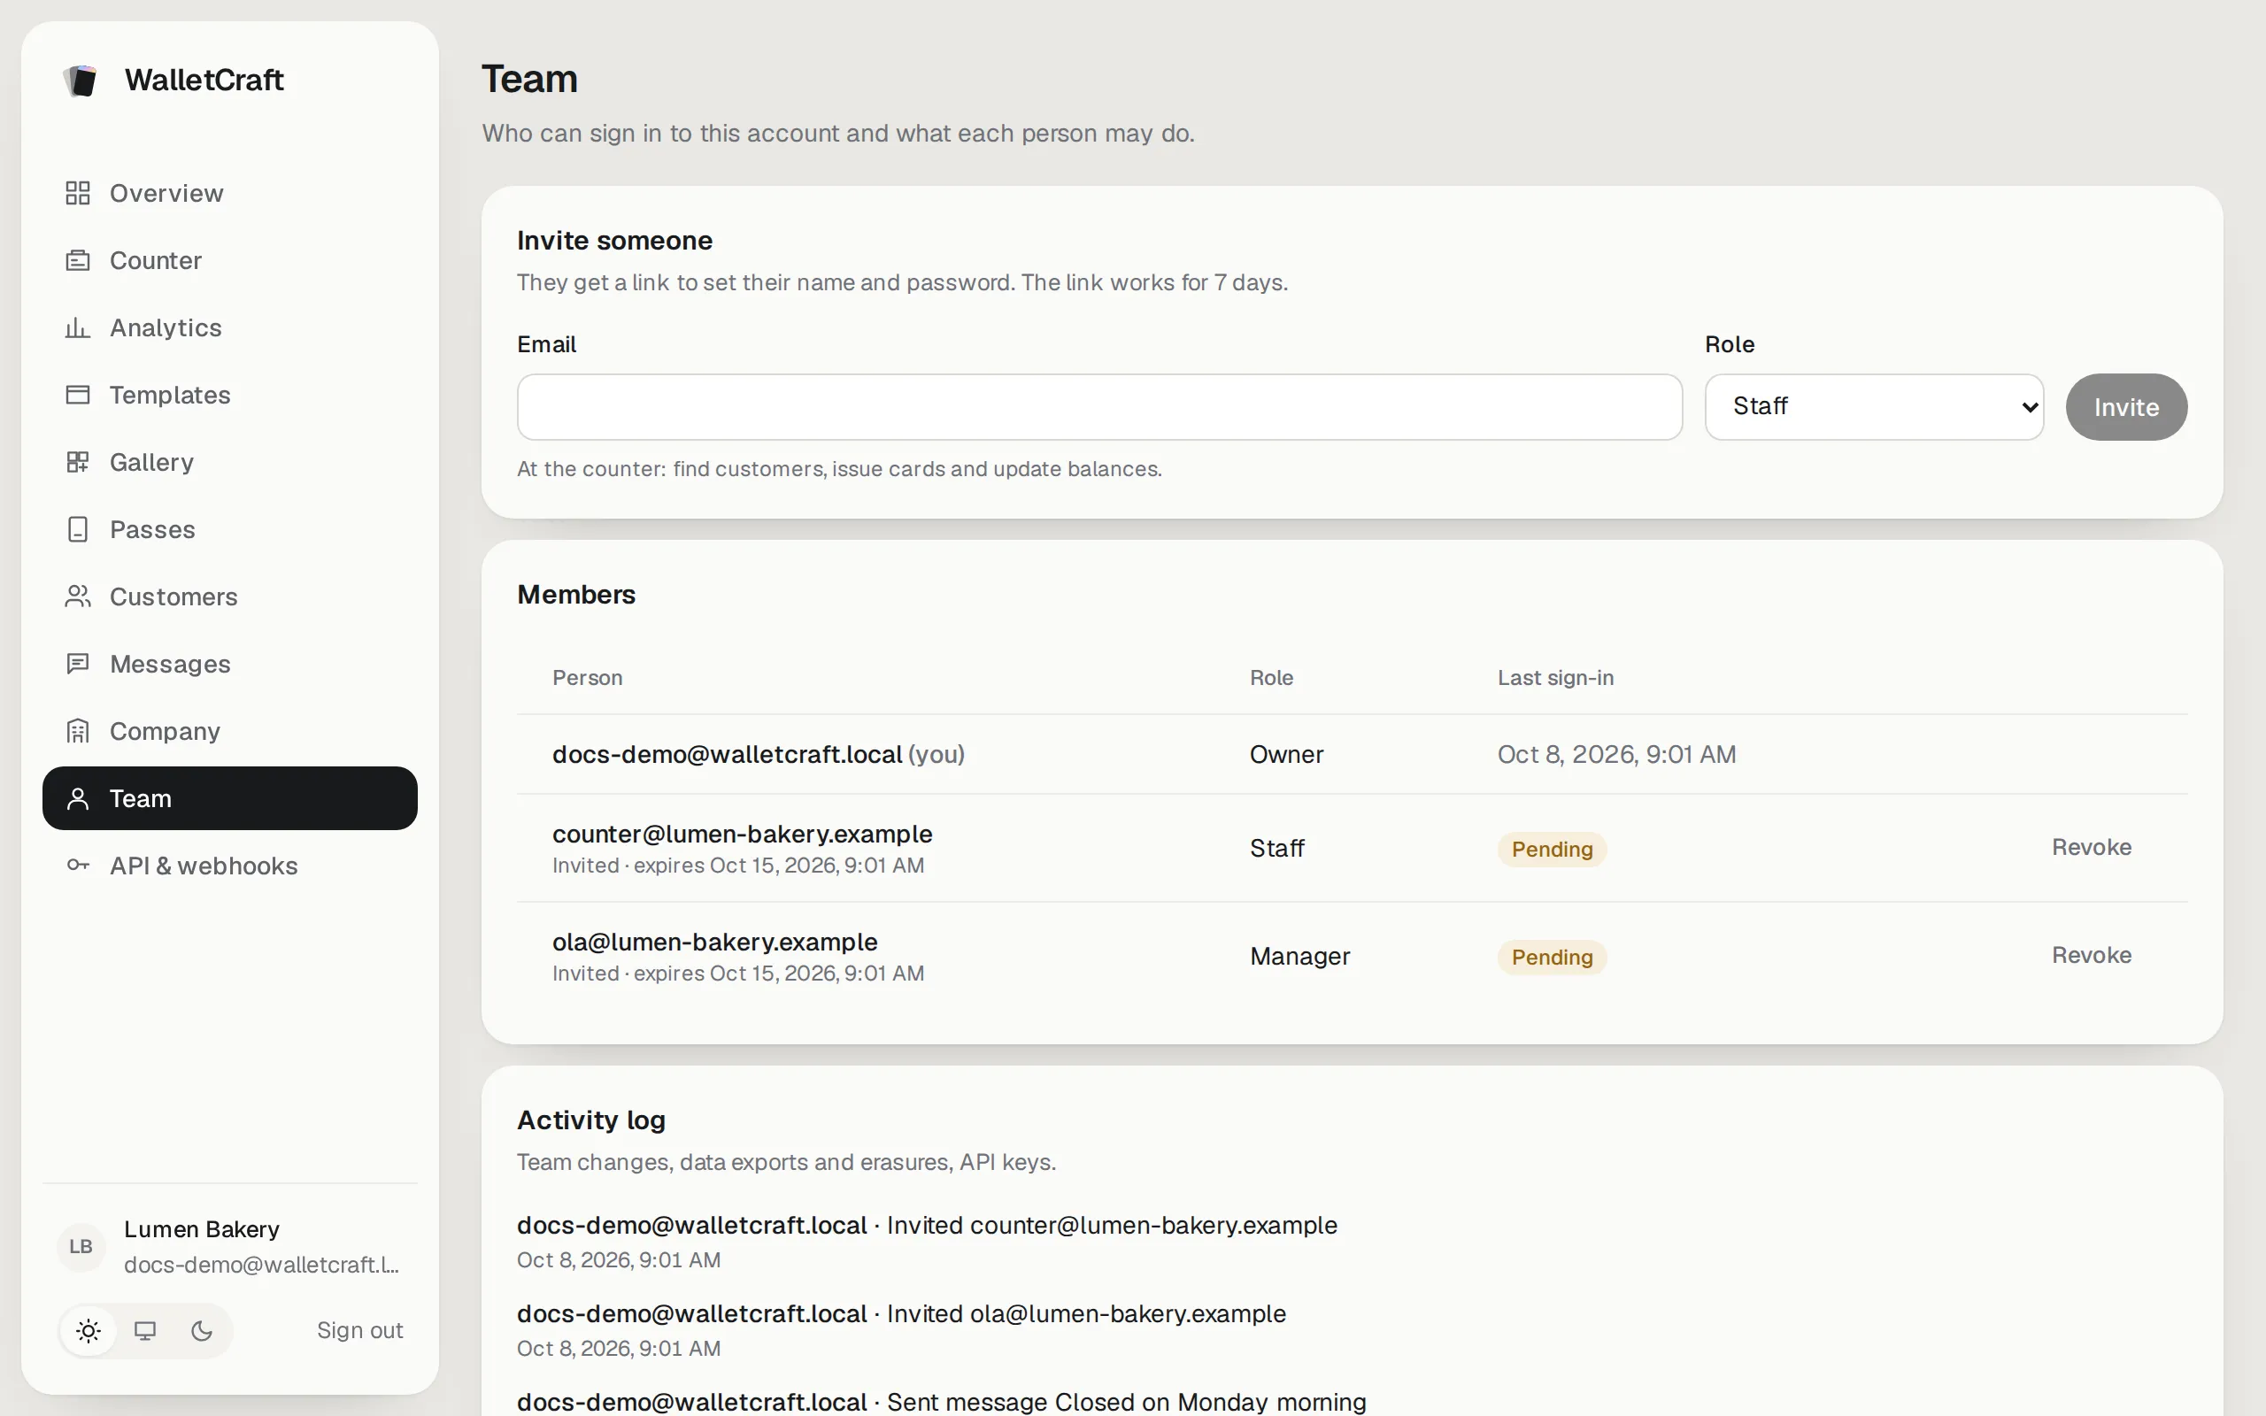The height and width of the screenshot is (1416, 2266).
Task: Click the Gallery sidebar icon
Action: 78,463
